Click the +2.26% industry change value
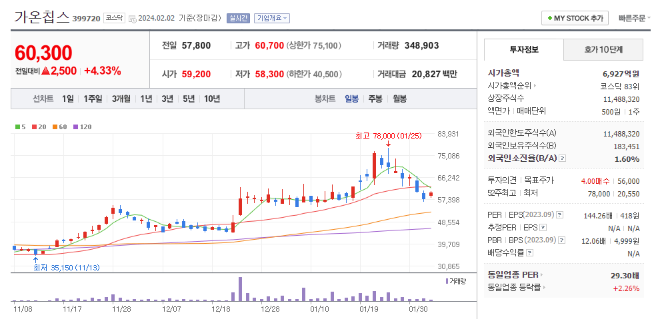 click(626, 288)
